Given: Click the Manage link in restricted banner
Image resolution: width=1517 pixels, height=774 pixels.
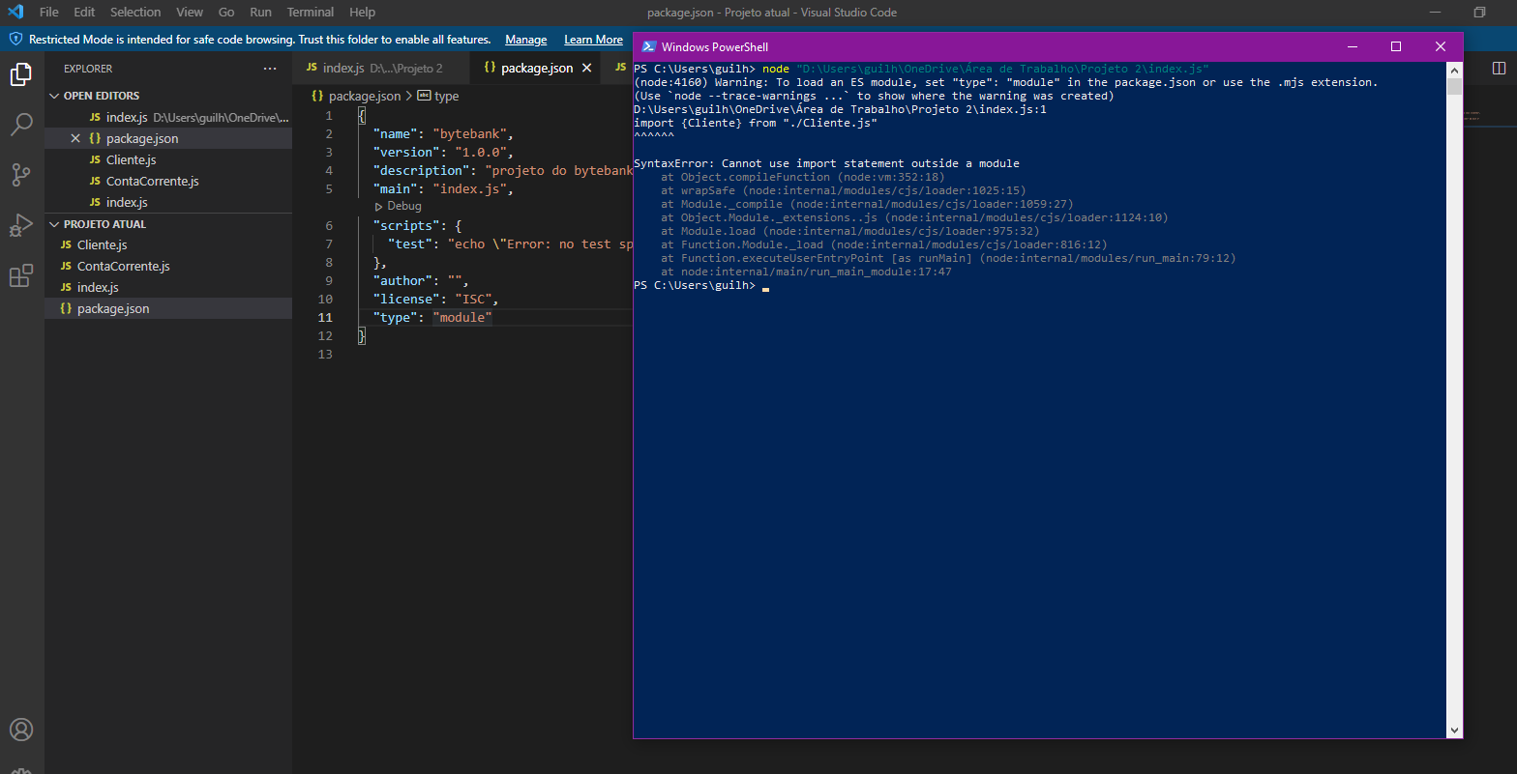Looking at the screenshot, I should 525,40.
